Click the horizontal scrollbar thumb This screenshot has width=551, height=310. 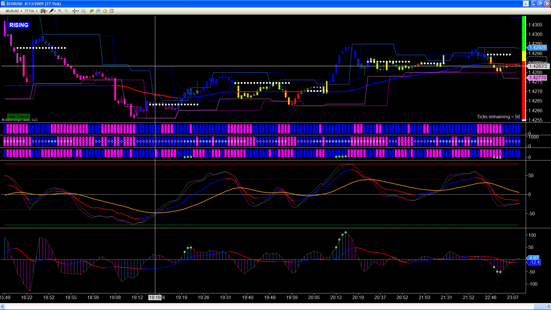(x=540, y=307)
